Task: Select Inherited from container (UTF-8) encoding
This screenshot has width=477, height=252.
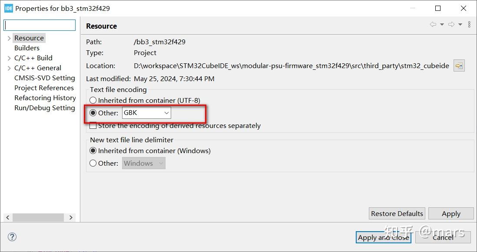Action: pos(93,100)
